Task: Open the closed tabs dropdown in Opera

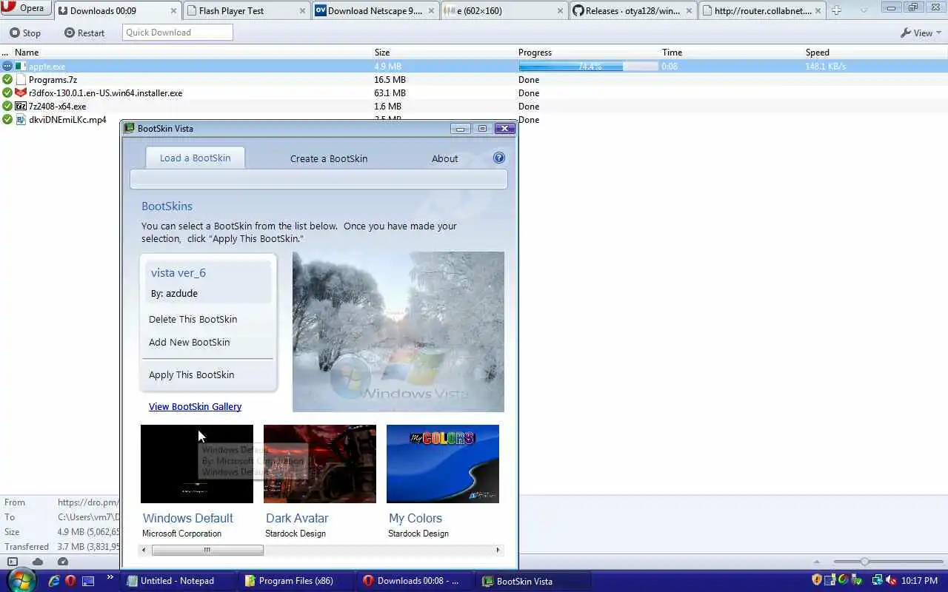Action: 864,10
